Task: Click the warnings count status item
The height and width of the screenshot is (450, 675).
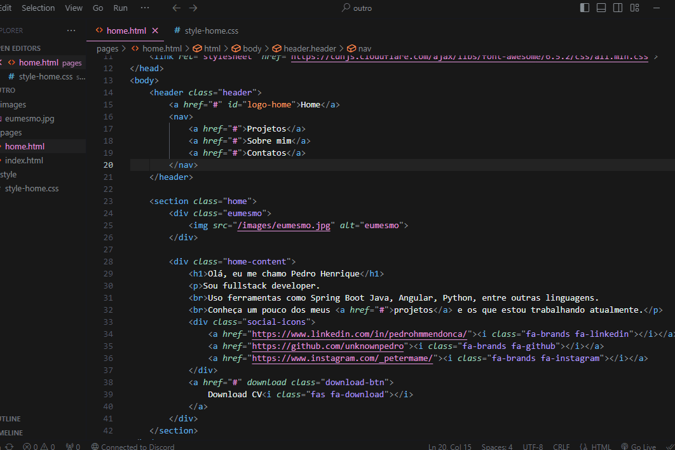Action: 48,447
